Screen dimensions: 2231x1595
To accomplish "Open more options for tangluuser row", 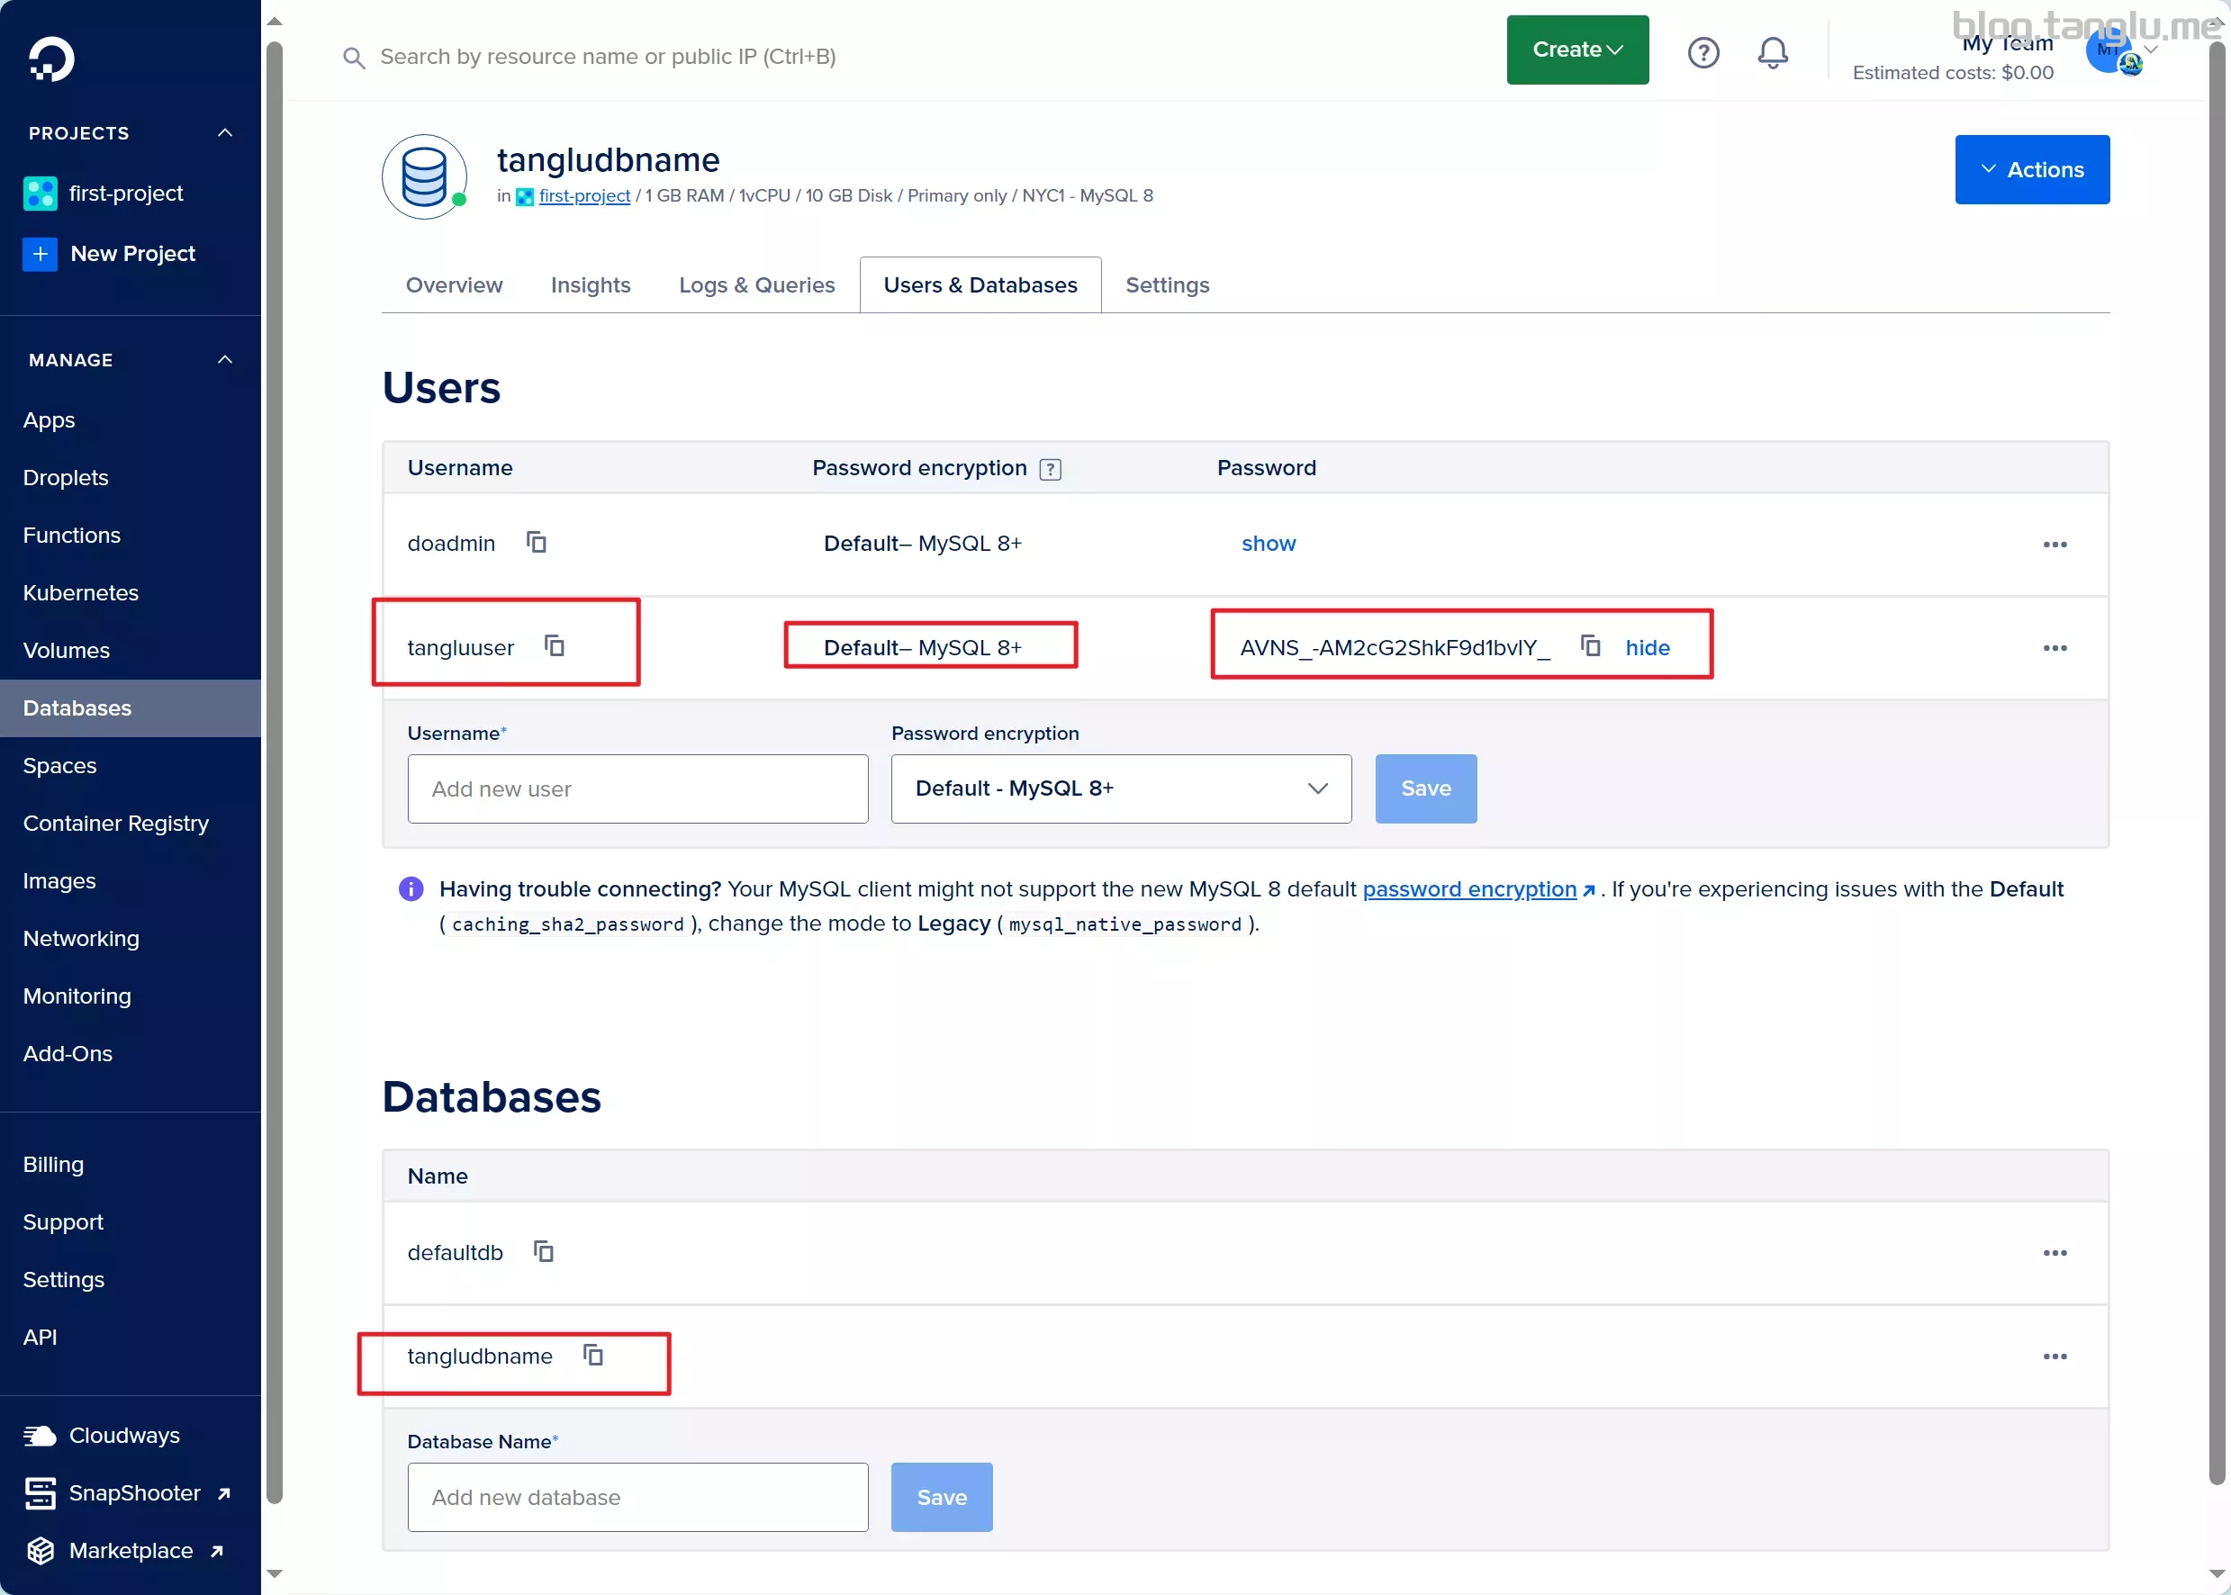I will coord(2055,648).
